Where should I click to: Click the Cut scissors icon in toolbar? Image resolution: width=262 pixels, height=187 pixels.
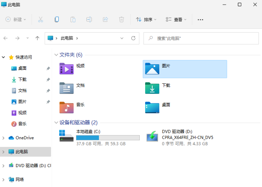tap(40, 19)
